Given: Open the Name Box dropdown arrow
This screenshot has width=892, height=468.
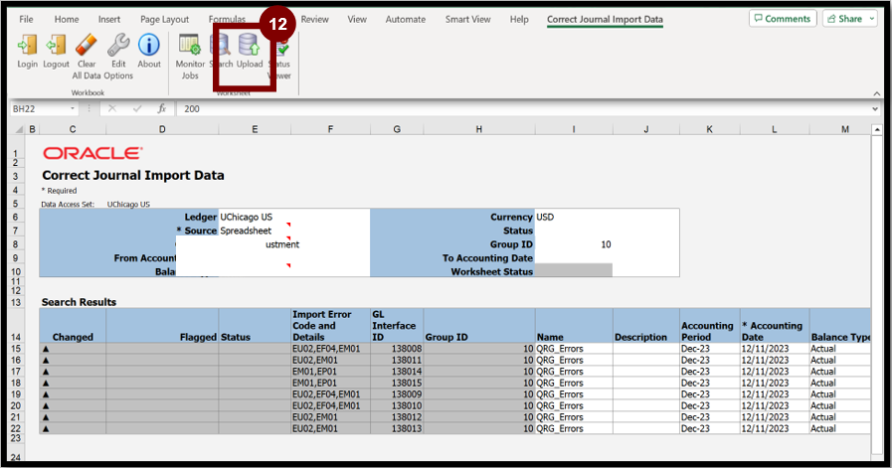Looking at the screenshot, I should tap(73, 108).
